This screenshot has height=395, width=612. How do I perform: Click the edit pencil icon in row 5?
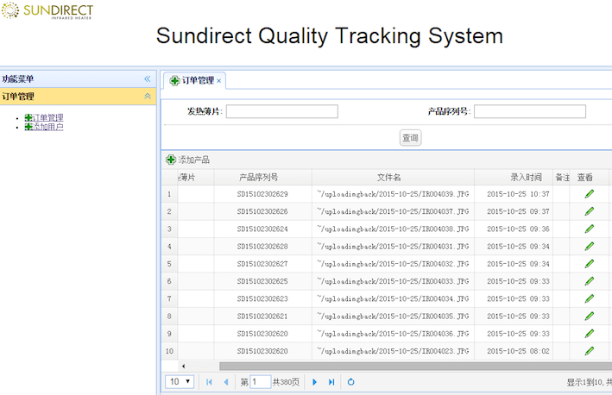tap(590, 264)
